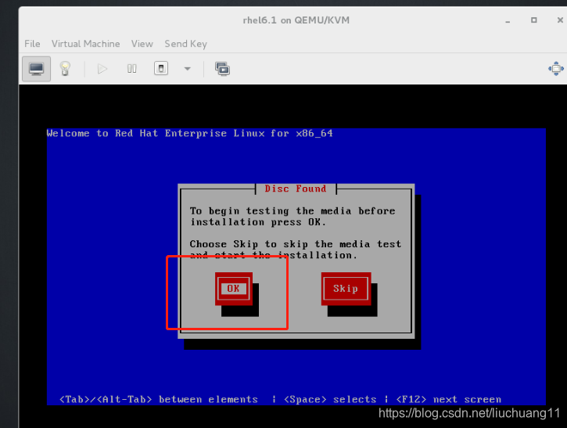Click the F12 next screen hint

[x=449, y=399]
